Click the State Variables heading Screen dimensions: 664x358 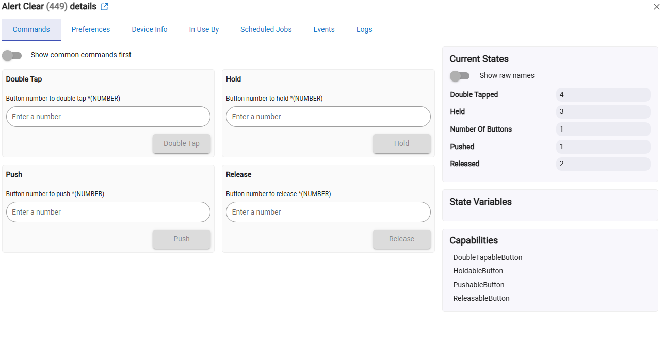coord(481,202)
